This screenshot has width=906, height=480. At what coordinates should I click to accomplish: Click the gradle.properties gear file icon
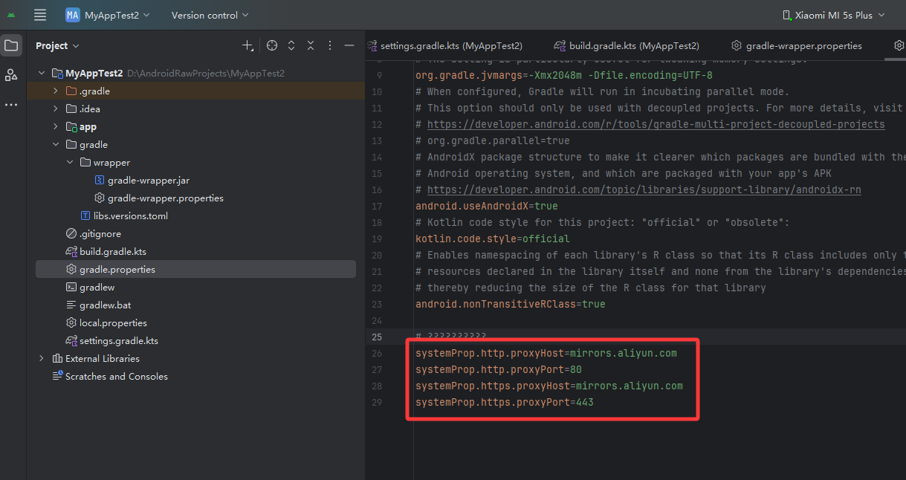click(x=71, y=270)
